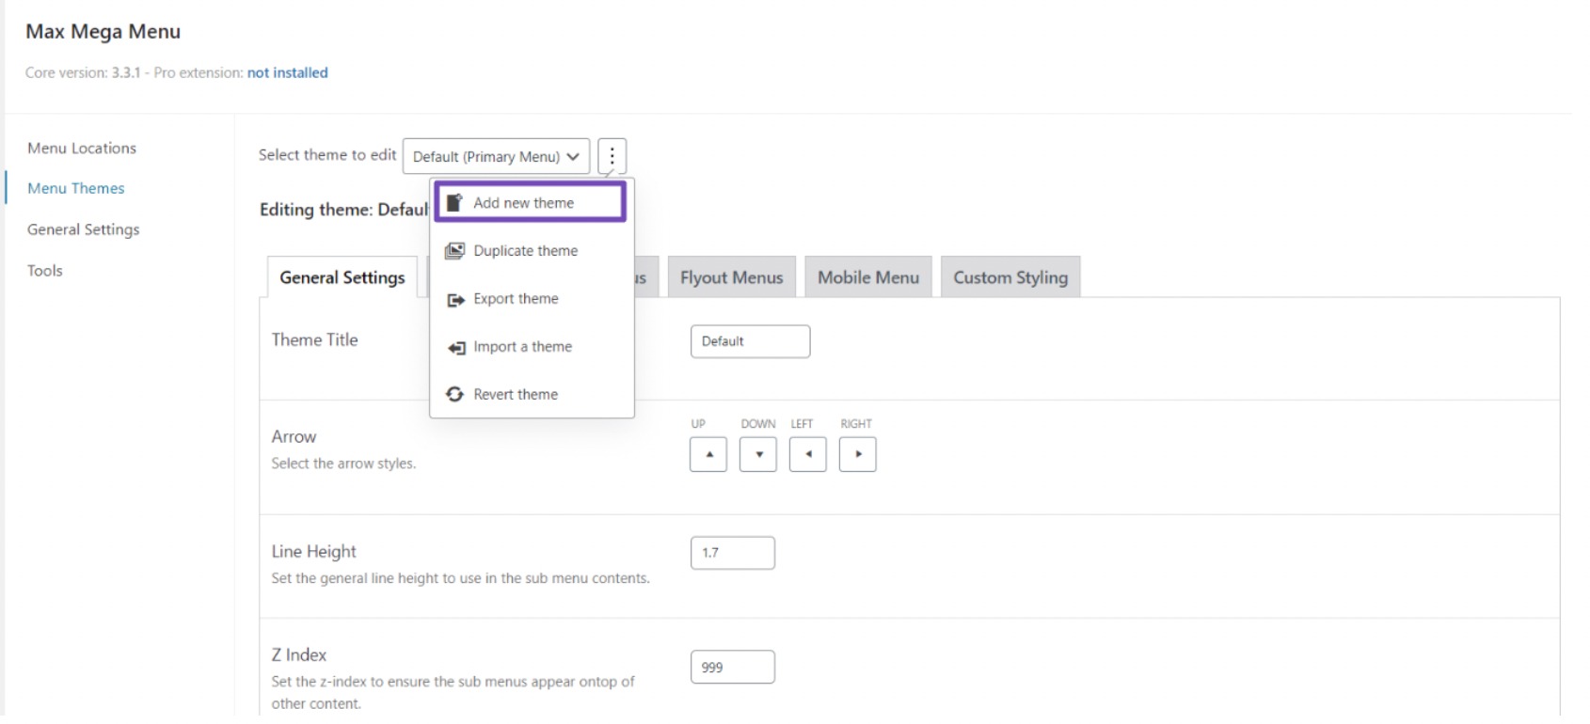
Task: Click the Z Index input field
Action: pyautogui.click(x=733, y=668)
